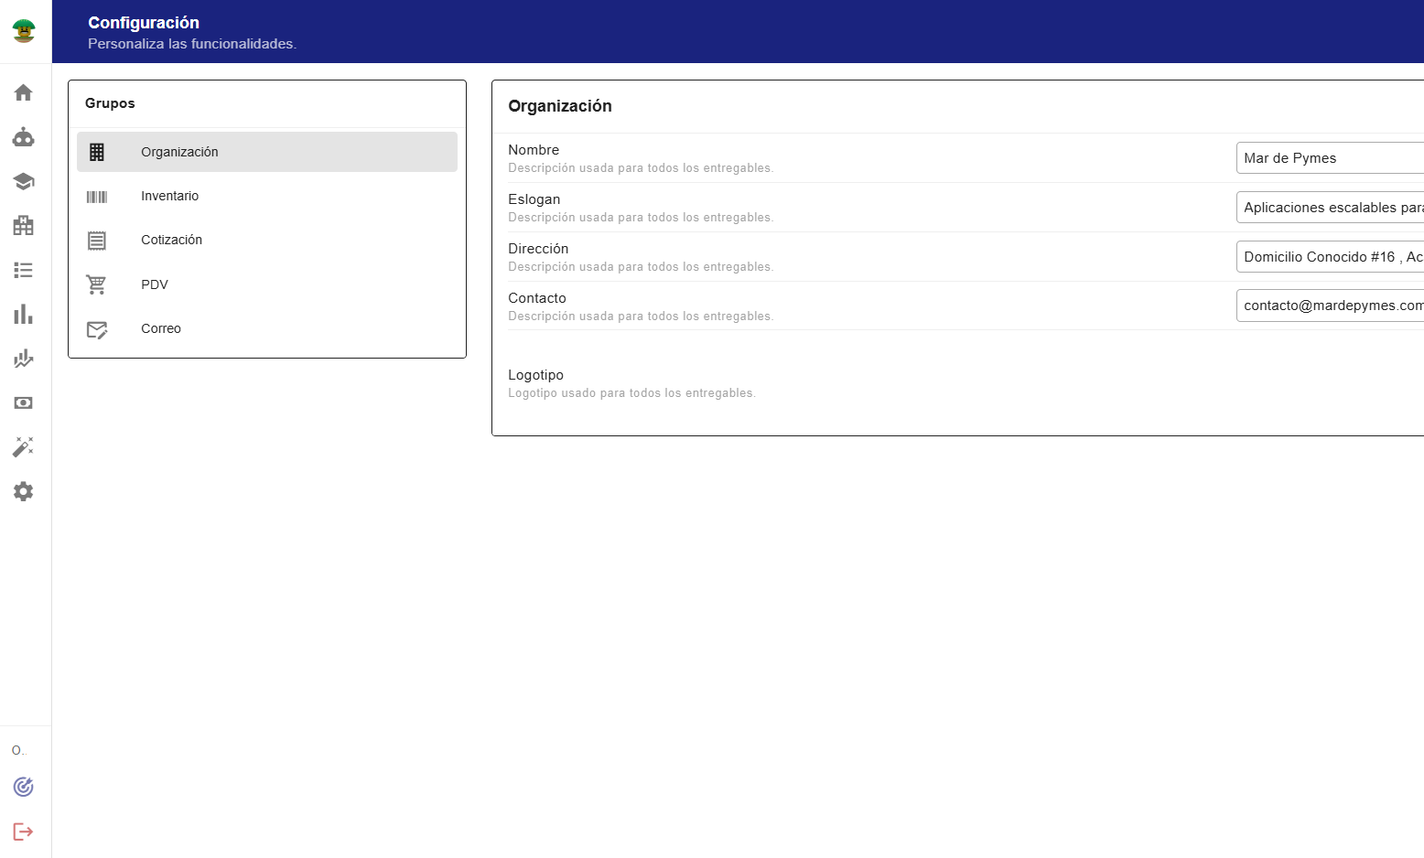Open the graduation cap icon
1424x858 pixels.
[24, 181]
